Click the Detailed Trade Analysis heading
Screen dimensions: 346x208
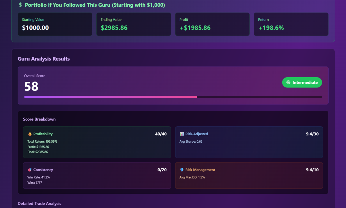pyautogui.click(x=40, y=204)
